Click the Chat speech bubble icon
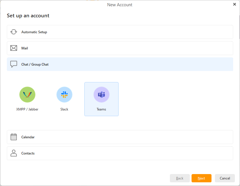 tap(14, 64)
